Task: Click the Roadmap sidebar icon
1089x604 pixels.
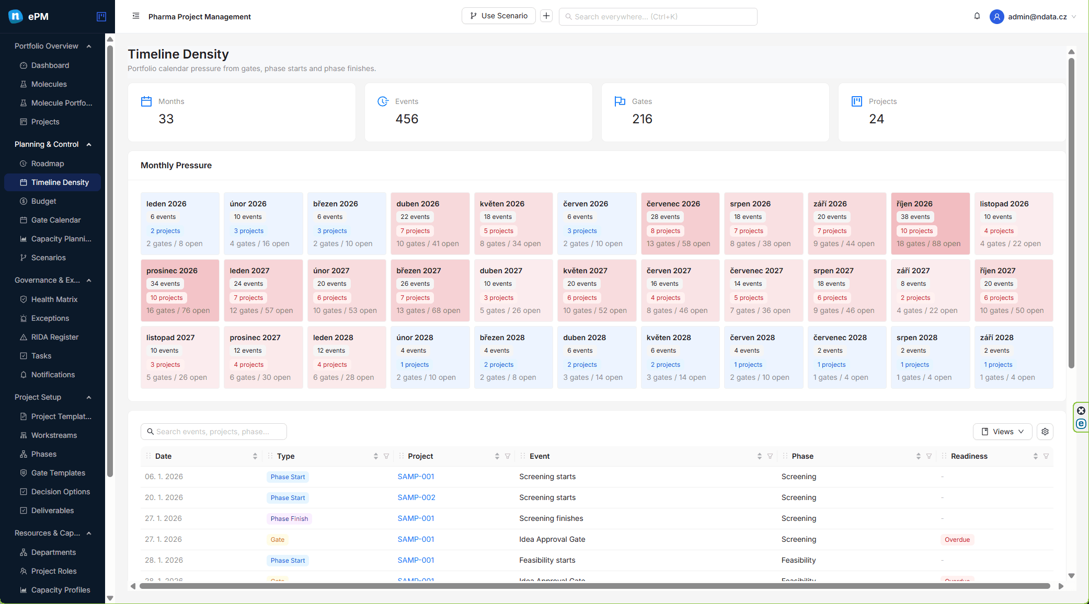Action: pyautogui.click(x=24, y=164)
